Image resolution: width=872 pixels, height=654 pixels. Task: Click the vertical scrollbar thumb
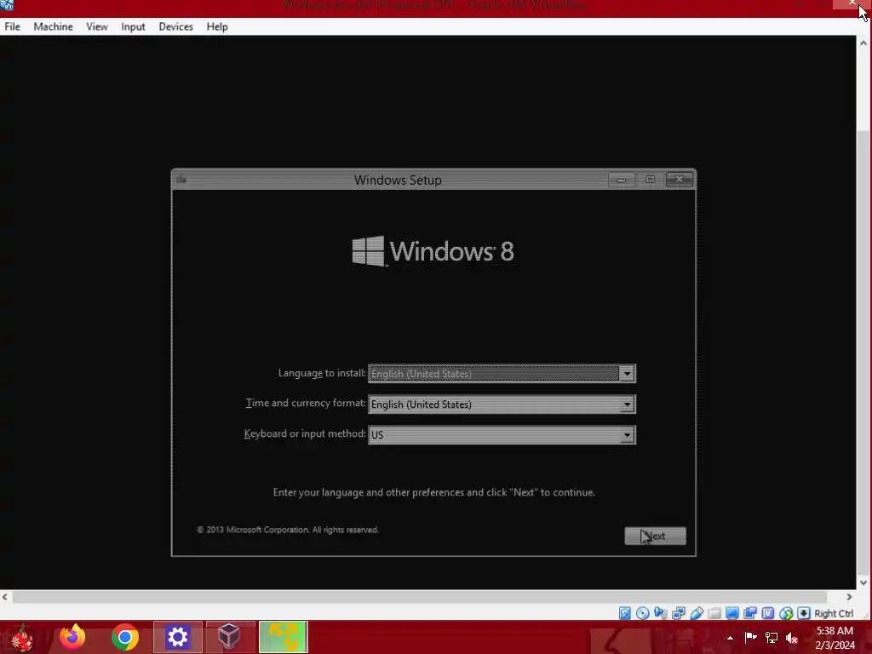click(x=863, y=353)
